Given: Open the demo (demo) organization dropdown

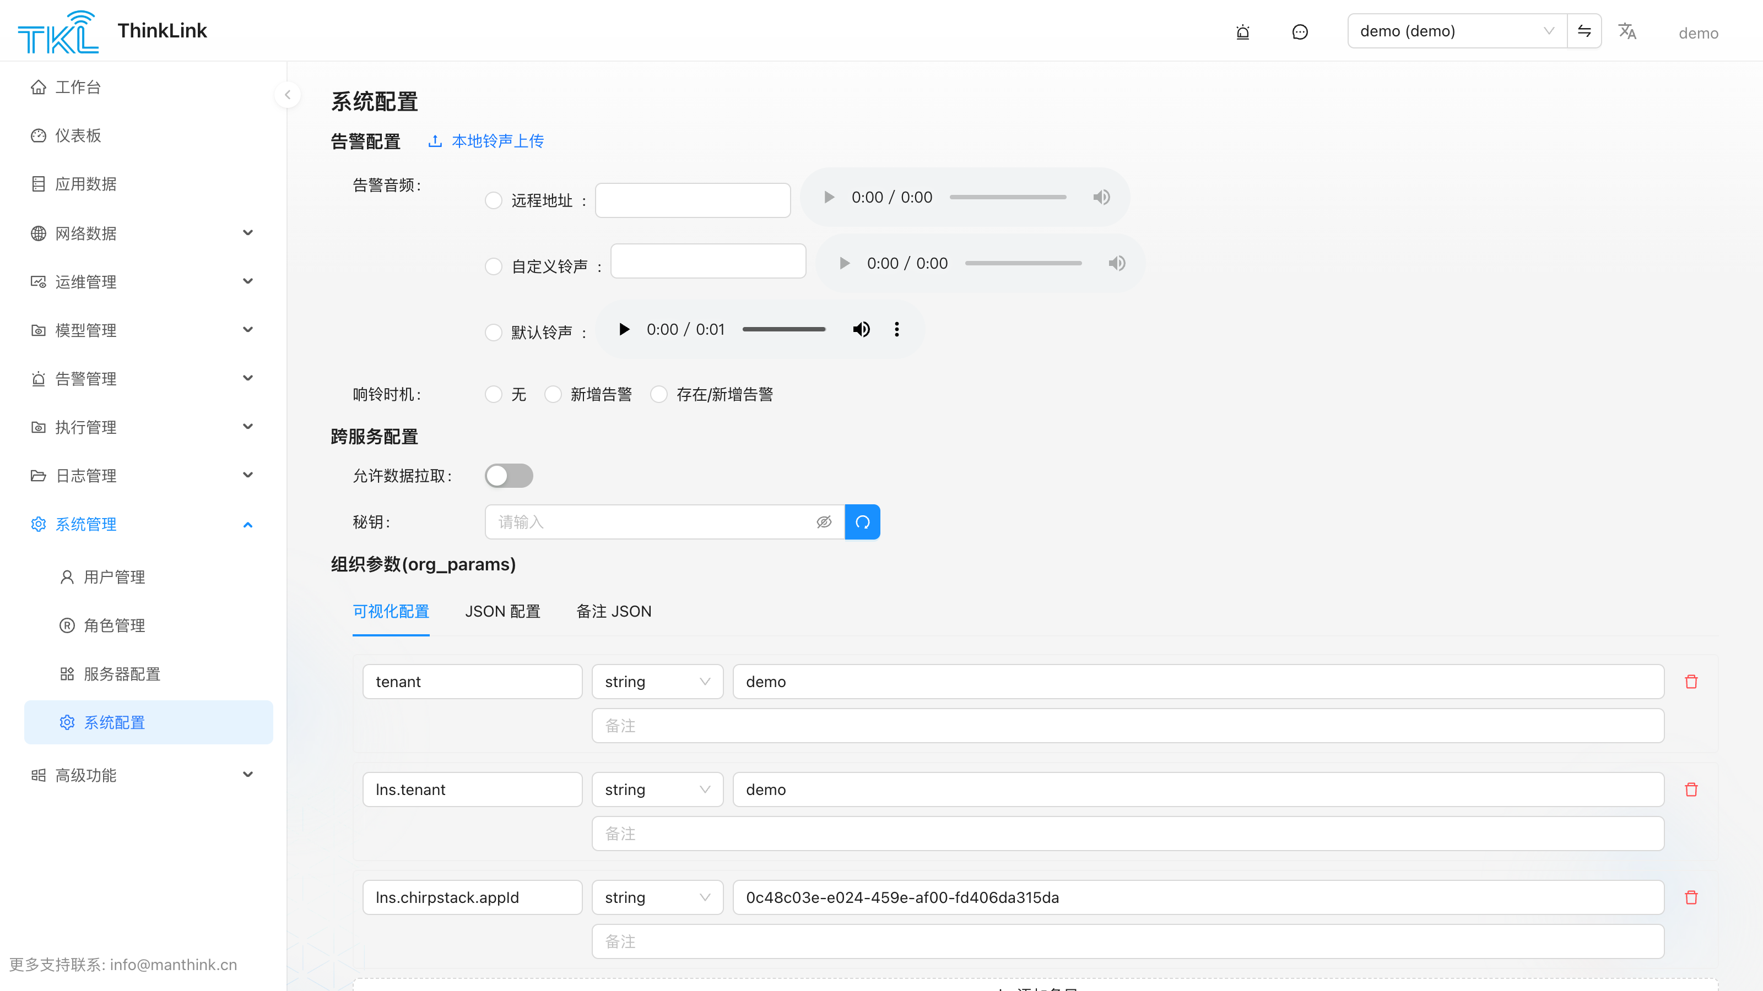Looking at the screenshot, I should click(x=1457, y=31).
